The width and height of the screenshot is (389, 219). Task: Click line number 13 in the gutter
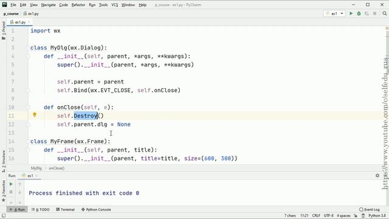(11, 133)
